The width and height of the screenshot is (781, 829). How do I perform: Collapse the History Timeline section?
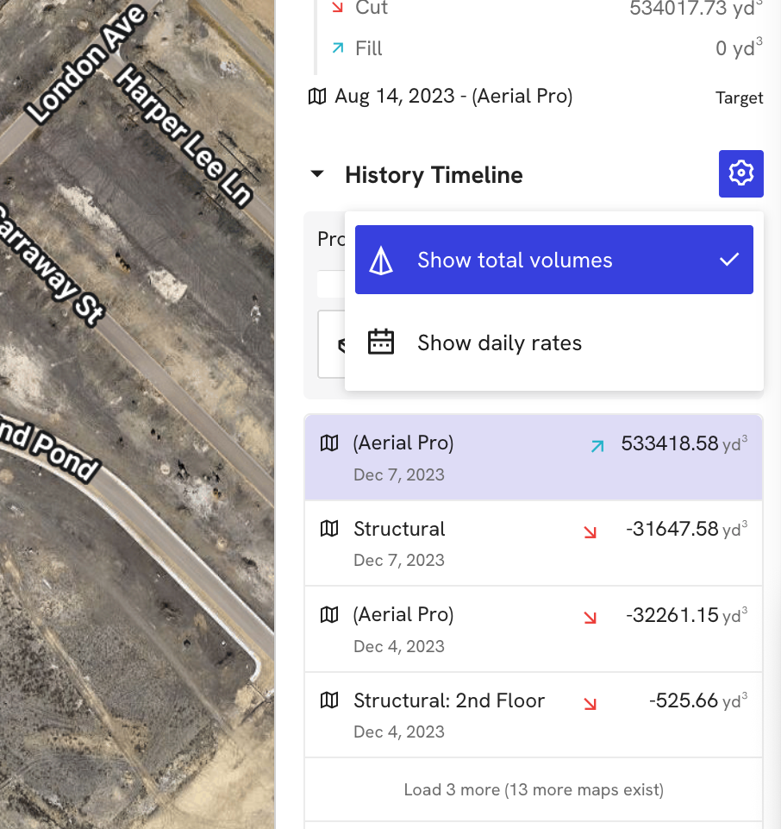317,175
